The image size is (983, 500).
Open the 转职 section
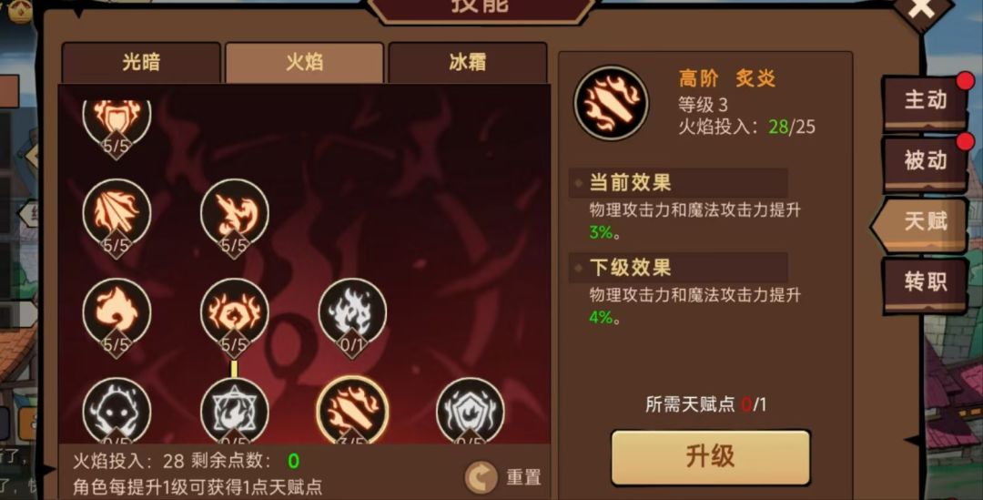925,282
